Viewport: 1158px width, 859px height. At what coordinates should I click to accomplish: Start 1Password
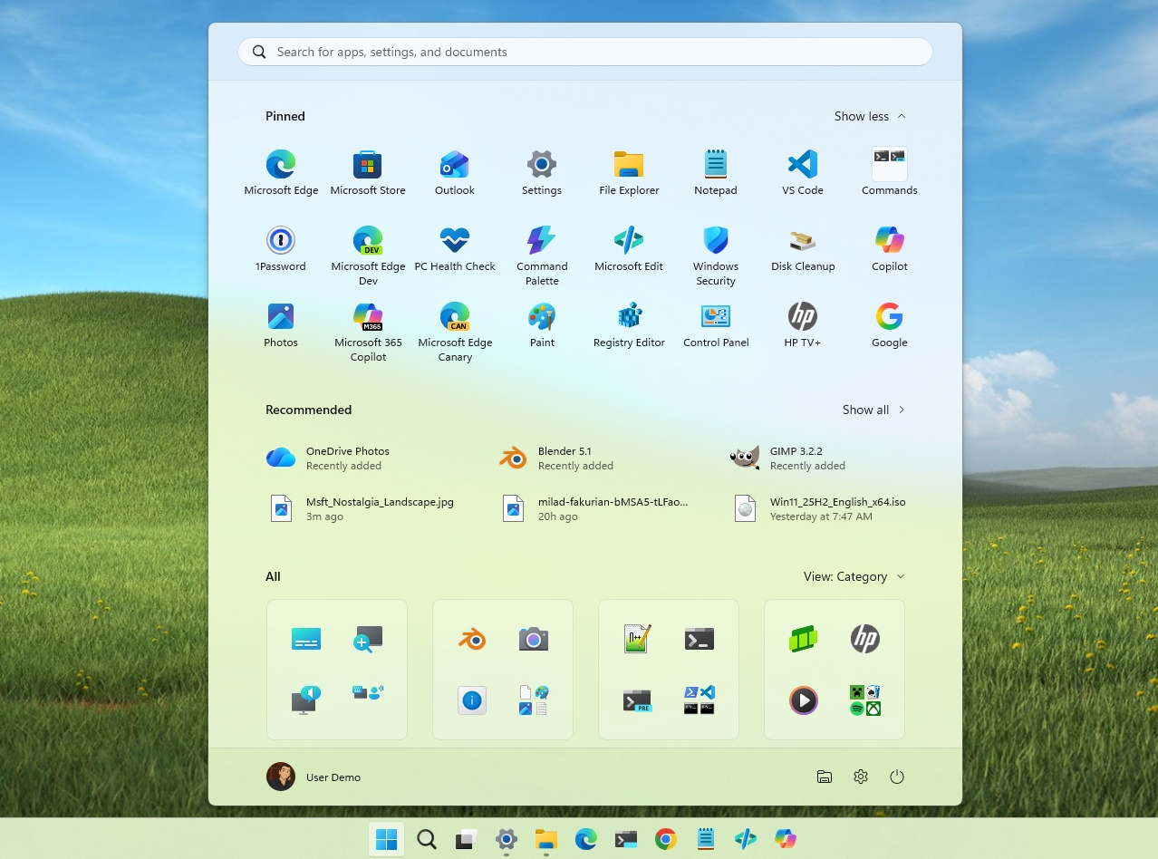click(x=280, y=252)
